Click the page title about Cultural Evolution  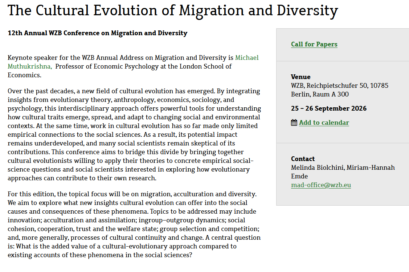tap(173, 11)
